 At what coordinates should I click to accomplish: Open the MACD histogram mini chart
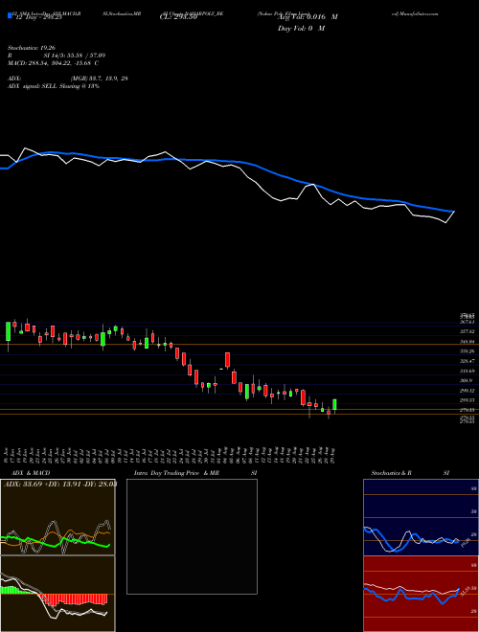(x=57, y=594)
